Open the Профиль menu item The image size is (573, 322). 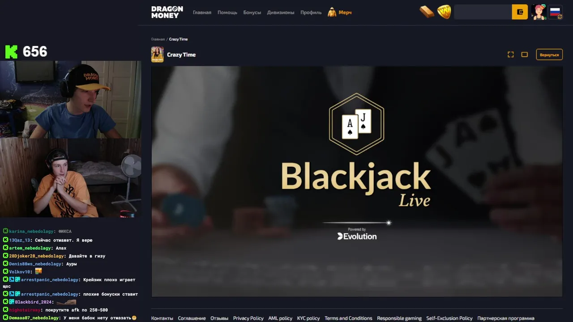pyautogui.click(x=311, y=13)
